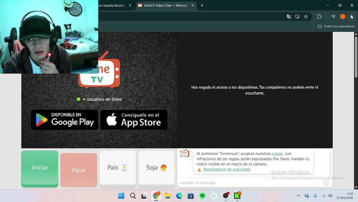The image size is (358, 202).
Task: Click the Parar button
Action: pos(79,170)
